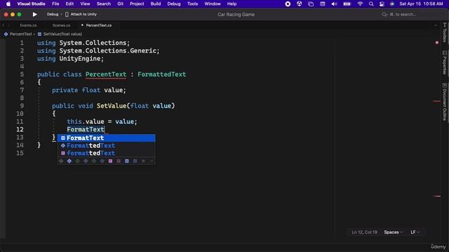Open the File menu
449x252 pixels.
pyautogui.click(x=55, y=4)
